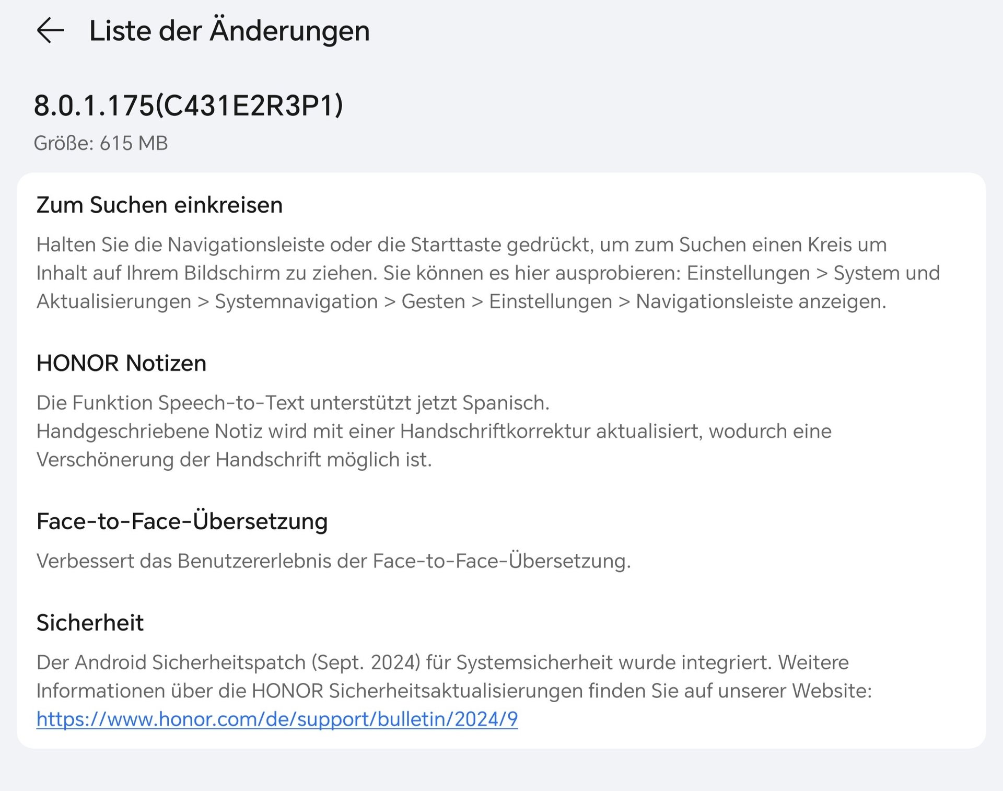Tap the line starting 'Informationen über die HONOR'

[453, 691]
